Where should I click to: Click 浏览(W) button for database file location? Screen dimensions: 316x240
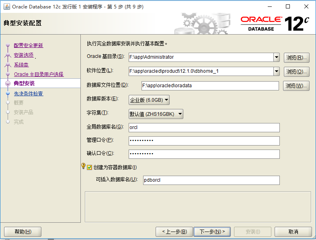(296, 86)
